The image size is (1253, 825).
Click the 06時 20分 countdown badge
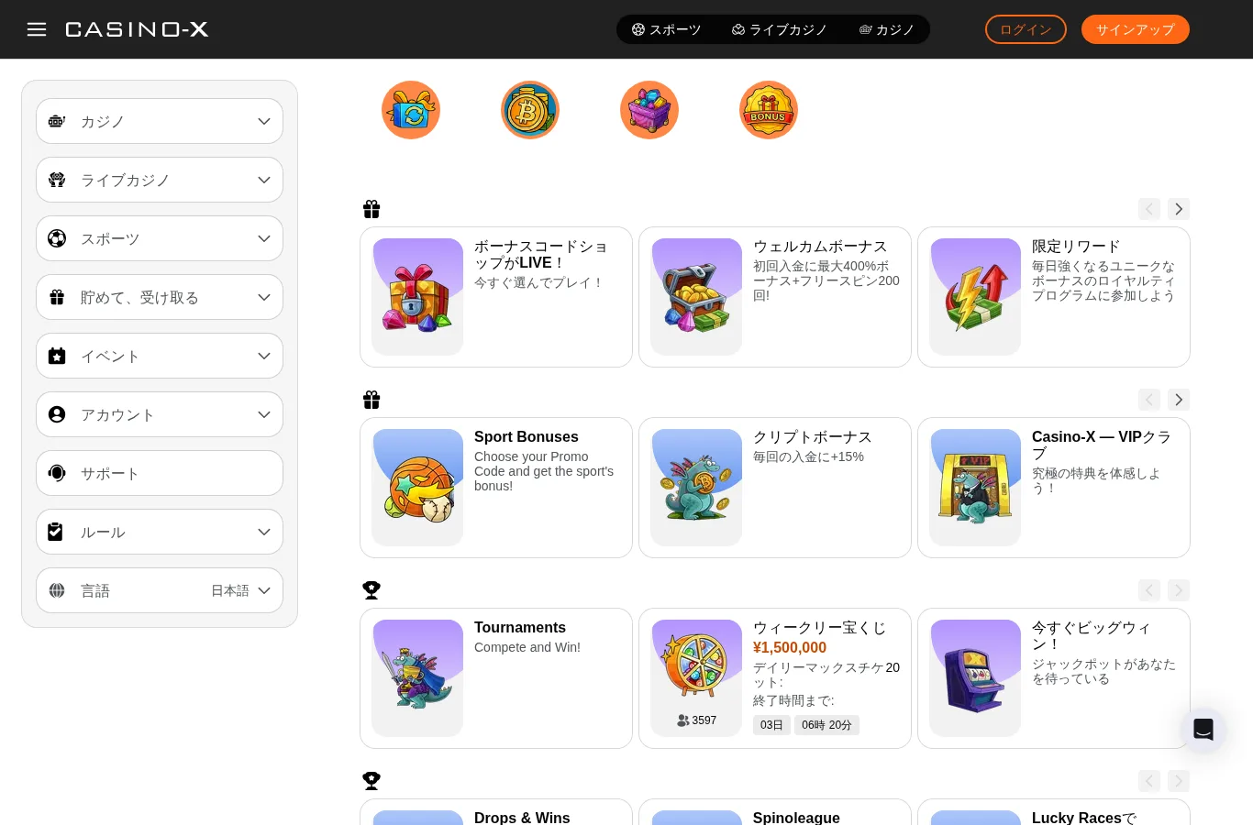826,725
